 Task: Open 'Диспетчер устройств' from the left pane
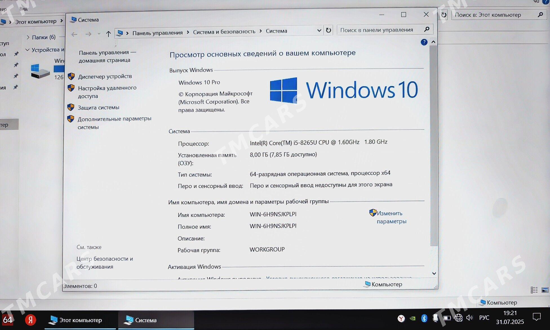coord(105,76)
